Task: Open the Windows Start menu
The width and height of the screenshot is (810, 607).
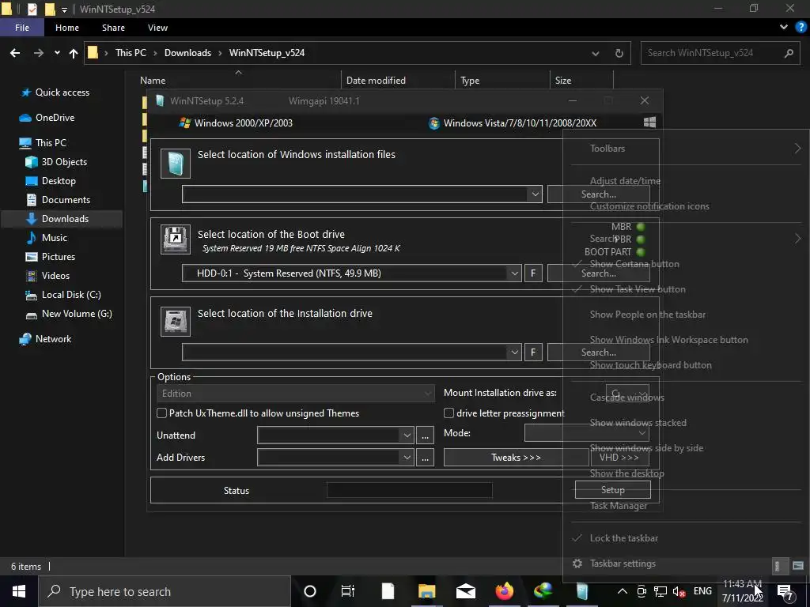Action: 19,591
